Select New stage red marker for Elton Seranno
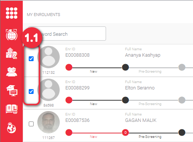The height and width of the screenshot is (142, 193). tap(69, 100)
